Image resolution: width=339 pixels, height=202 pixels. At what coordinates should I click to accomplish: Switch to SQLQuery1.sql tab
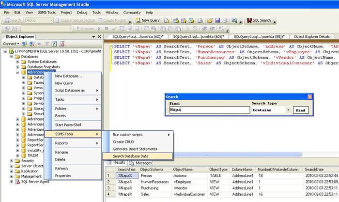click(x=259, y=37)
